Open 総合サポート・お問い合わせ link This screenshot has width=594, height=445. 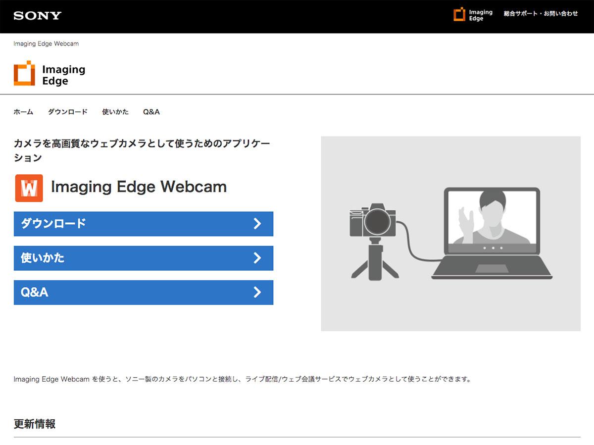[x=541, y=14]
